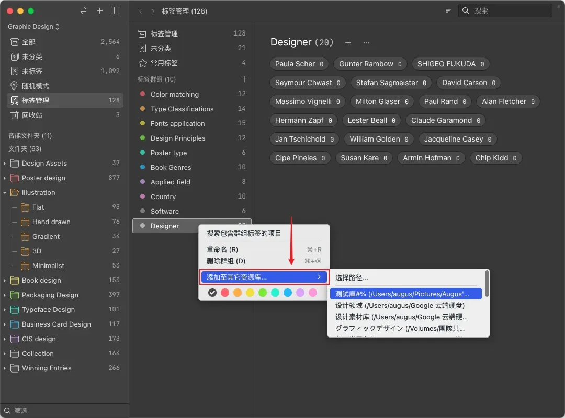
Task: Select 重命名 (R) in the context menu
Action: coord(264,250)
